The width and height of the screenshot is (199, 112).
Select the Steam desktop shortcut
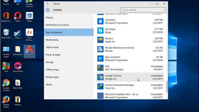18,34
